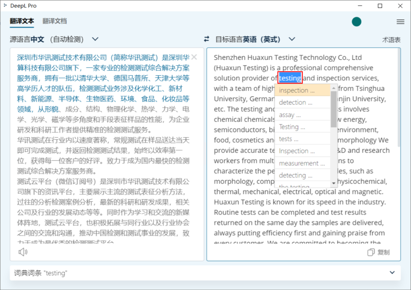Click the word "thermal" in translation

pos(227,192)
